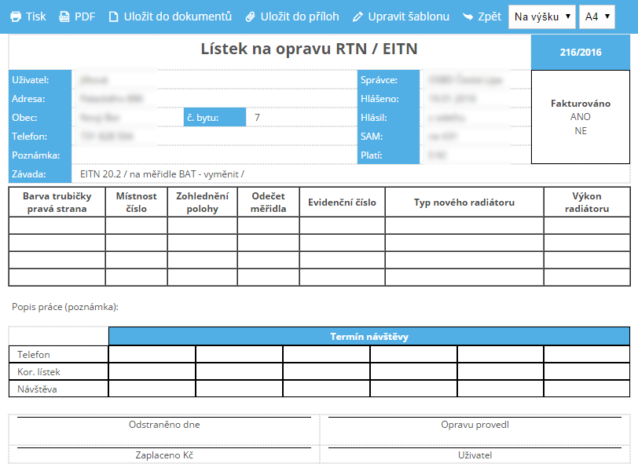Image resolution: width=638 pixels, height=471 pixels.
Task: Click first empty cell under Evidenční číslo
Action: (342, 226)
